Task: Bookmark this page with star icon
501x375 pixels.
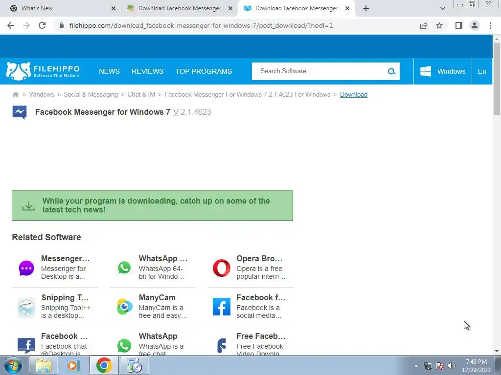Action: pyautogui.click(x=439, y=25)
